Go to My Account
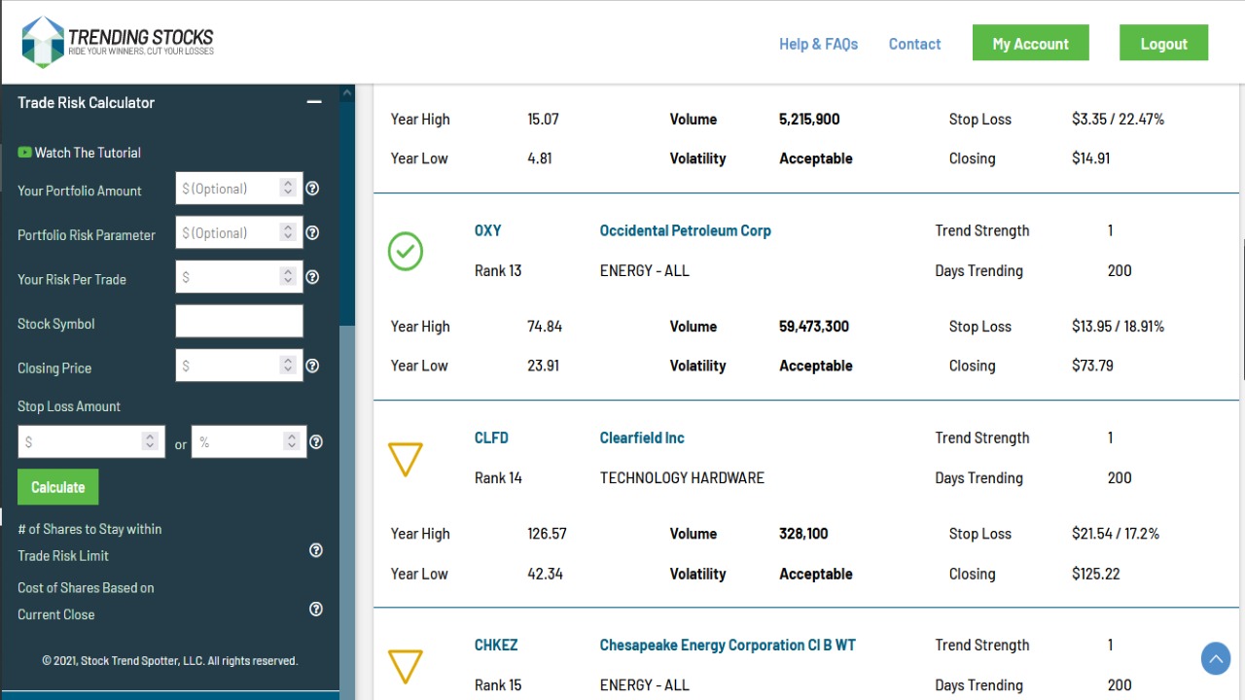1245x700 pixels. 1031,44
